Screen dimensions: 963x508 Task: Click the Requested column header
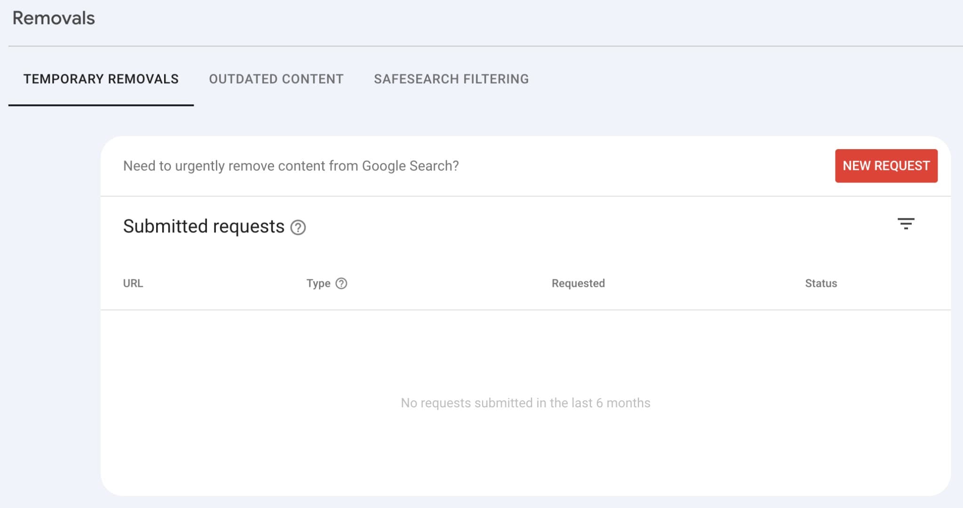(577, 283)
